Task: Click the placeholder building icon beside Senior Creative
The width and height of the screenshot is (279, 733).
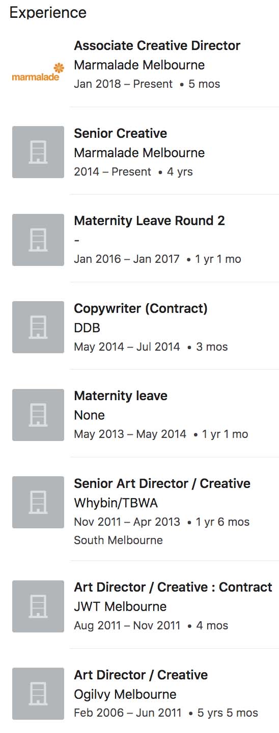Action: [38, 152]
